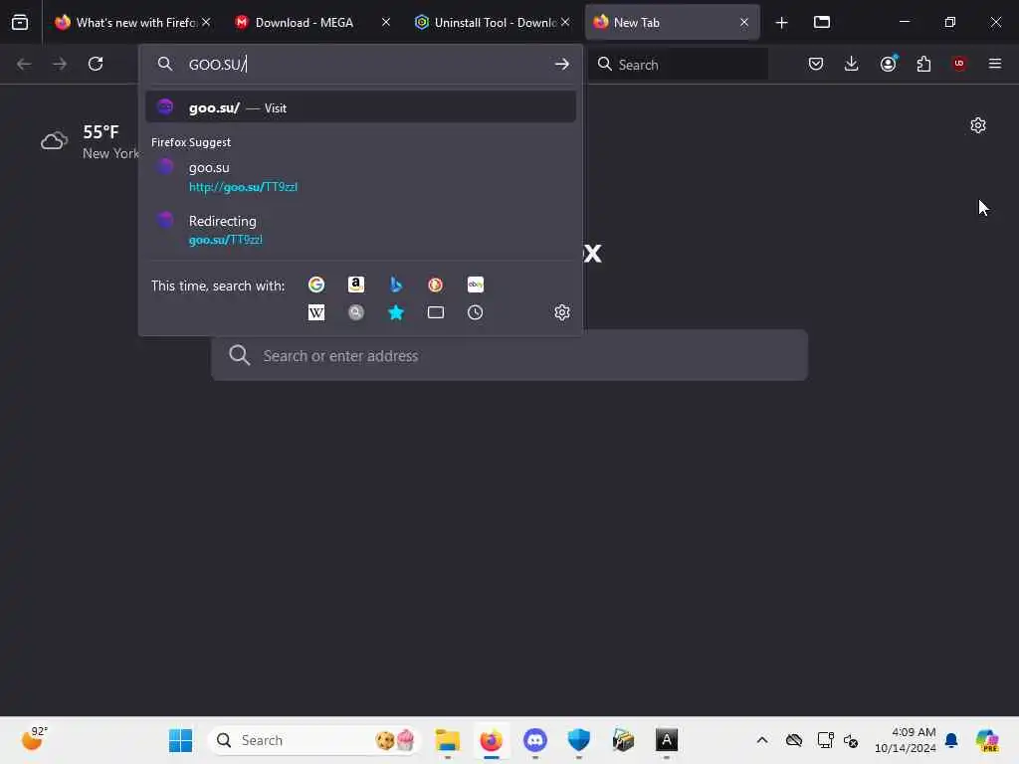The width and height of the screenshot is (1019, 764).
Task: Show hidden system tray icons
Action: (x=762, y=740)
